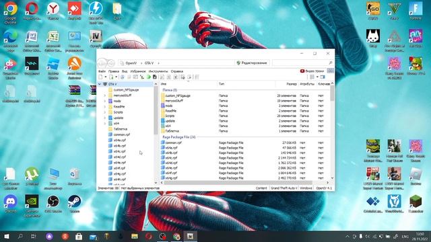Open Google Chrome desktop shortcut
The width and height of the screenshot is (431, 242).
11,12
